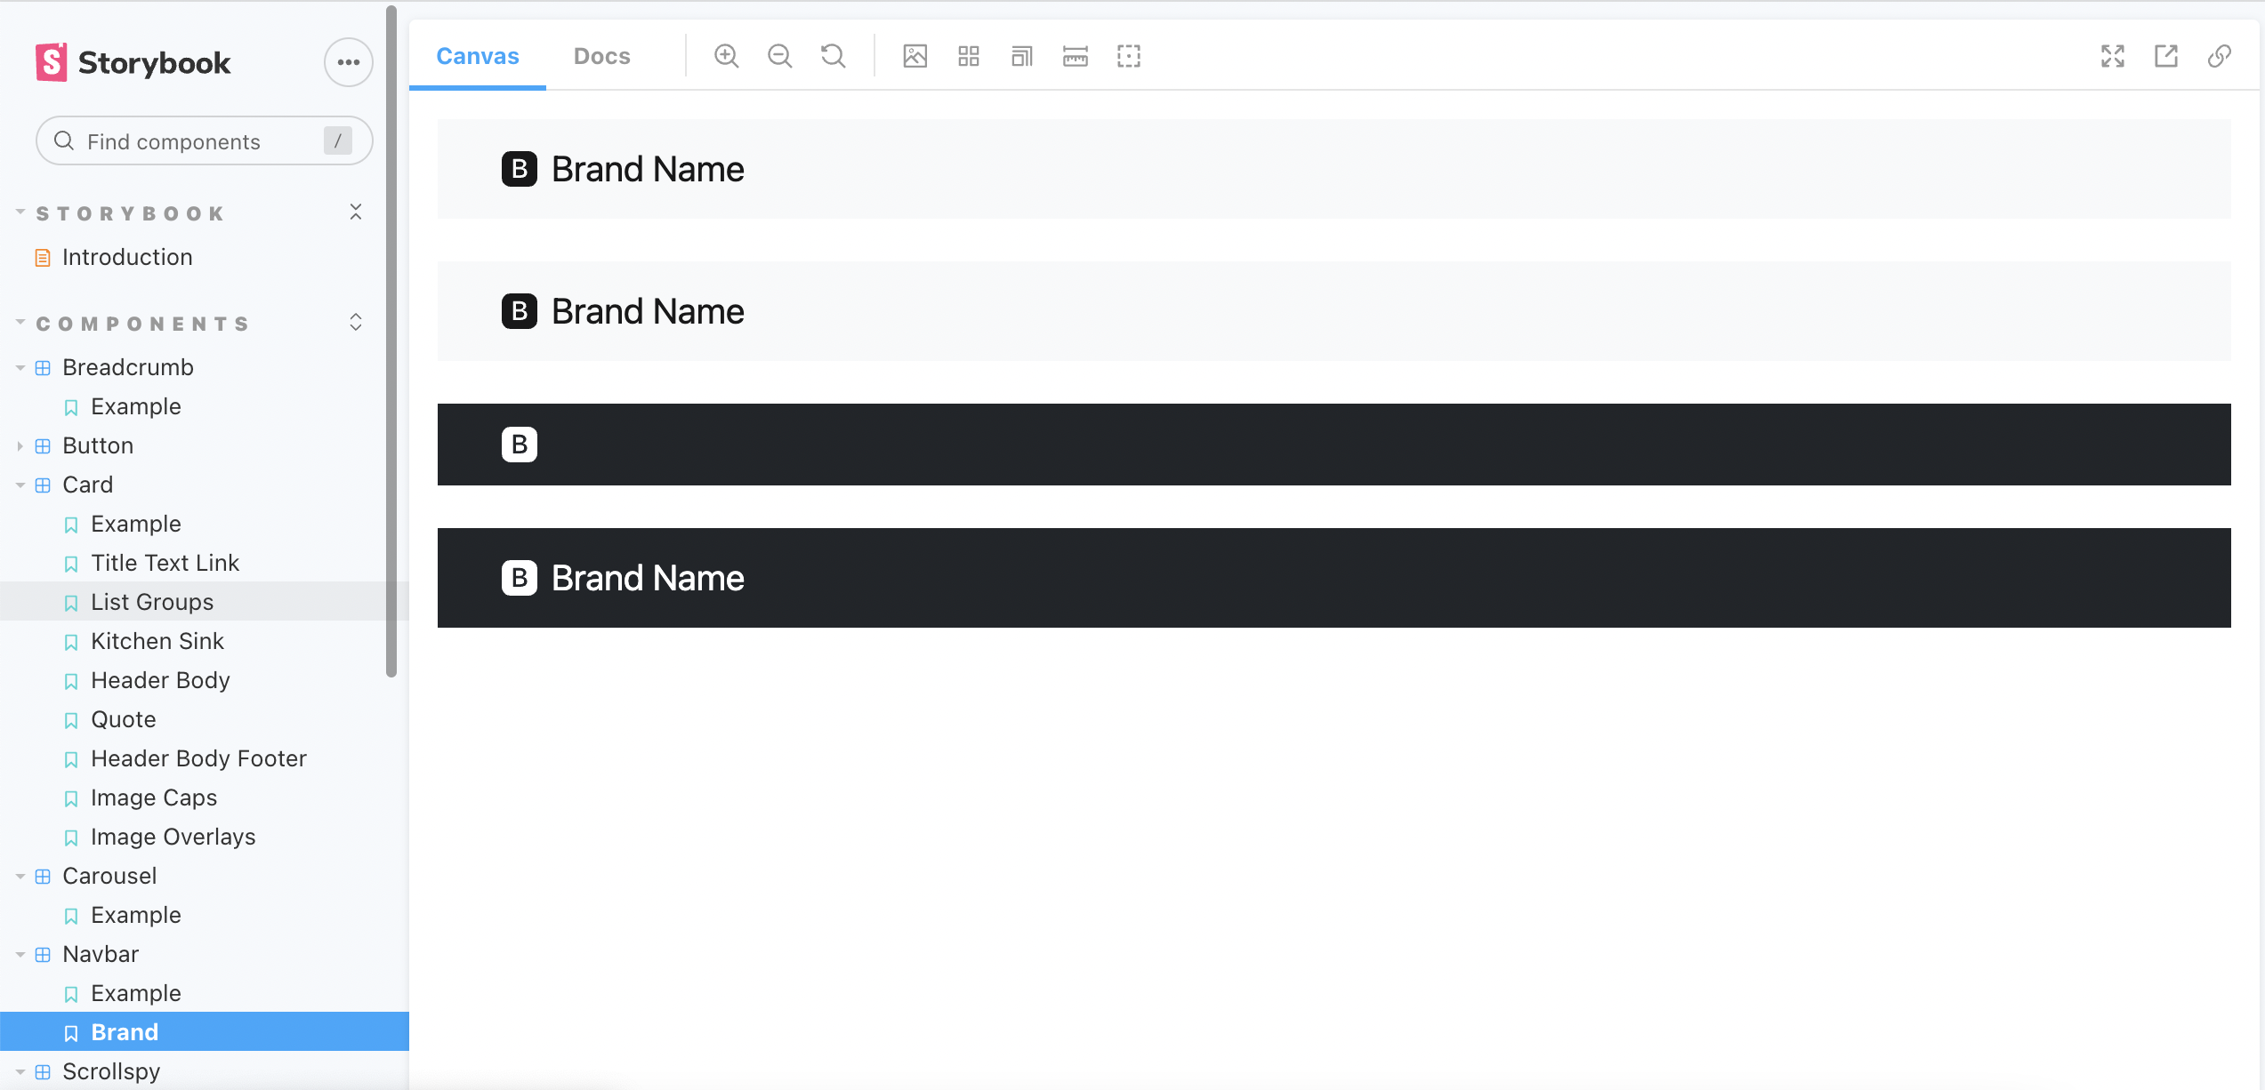Open the Introduction page
This screenshot has height=1090, width=2265.
[127, 257]
